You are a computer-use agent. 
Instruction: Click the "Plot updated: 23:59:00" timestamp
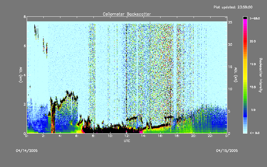233,7
